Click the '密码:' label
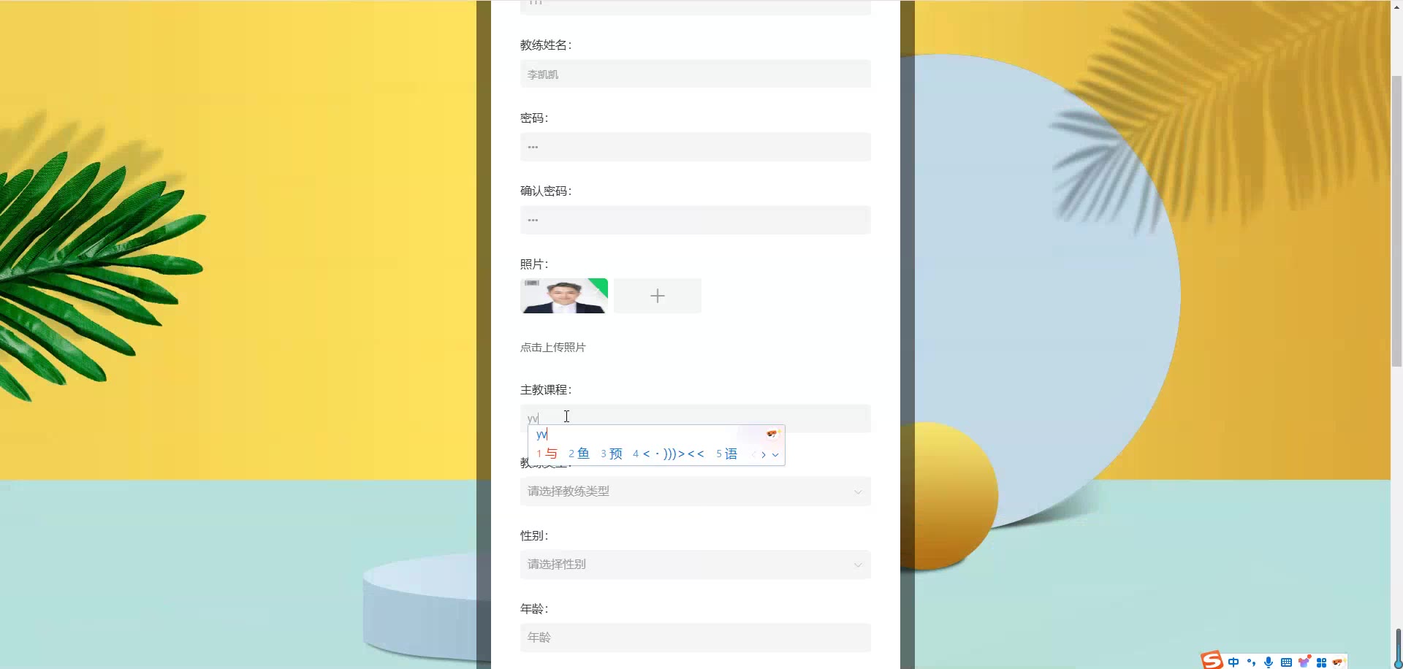 (534, 118)
